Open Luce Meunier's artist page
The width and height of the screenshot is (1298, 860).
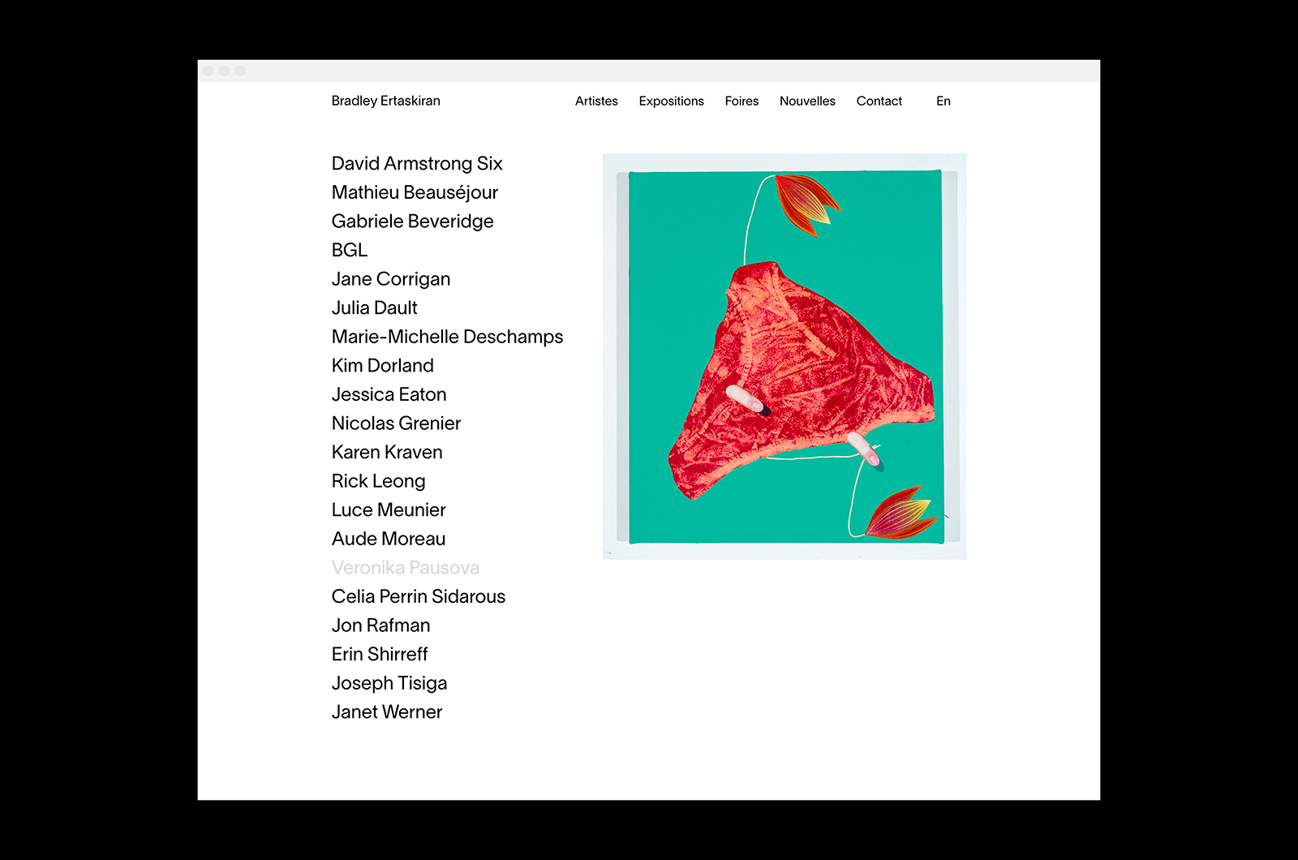[x=389, y=510]
